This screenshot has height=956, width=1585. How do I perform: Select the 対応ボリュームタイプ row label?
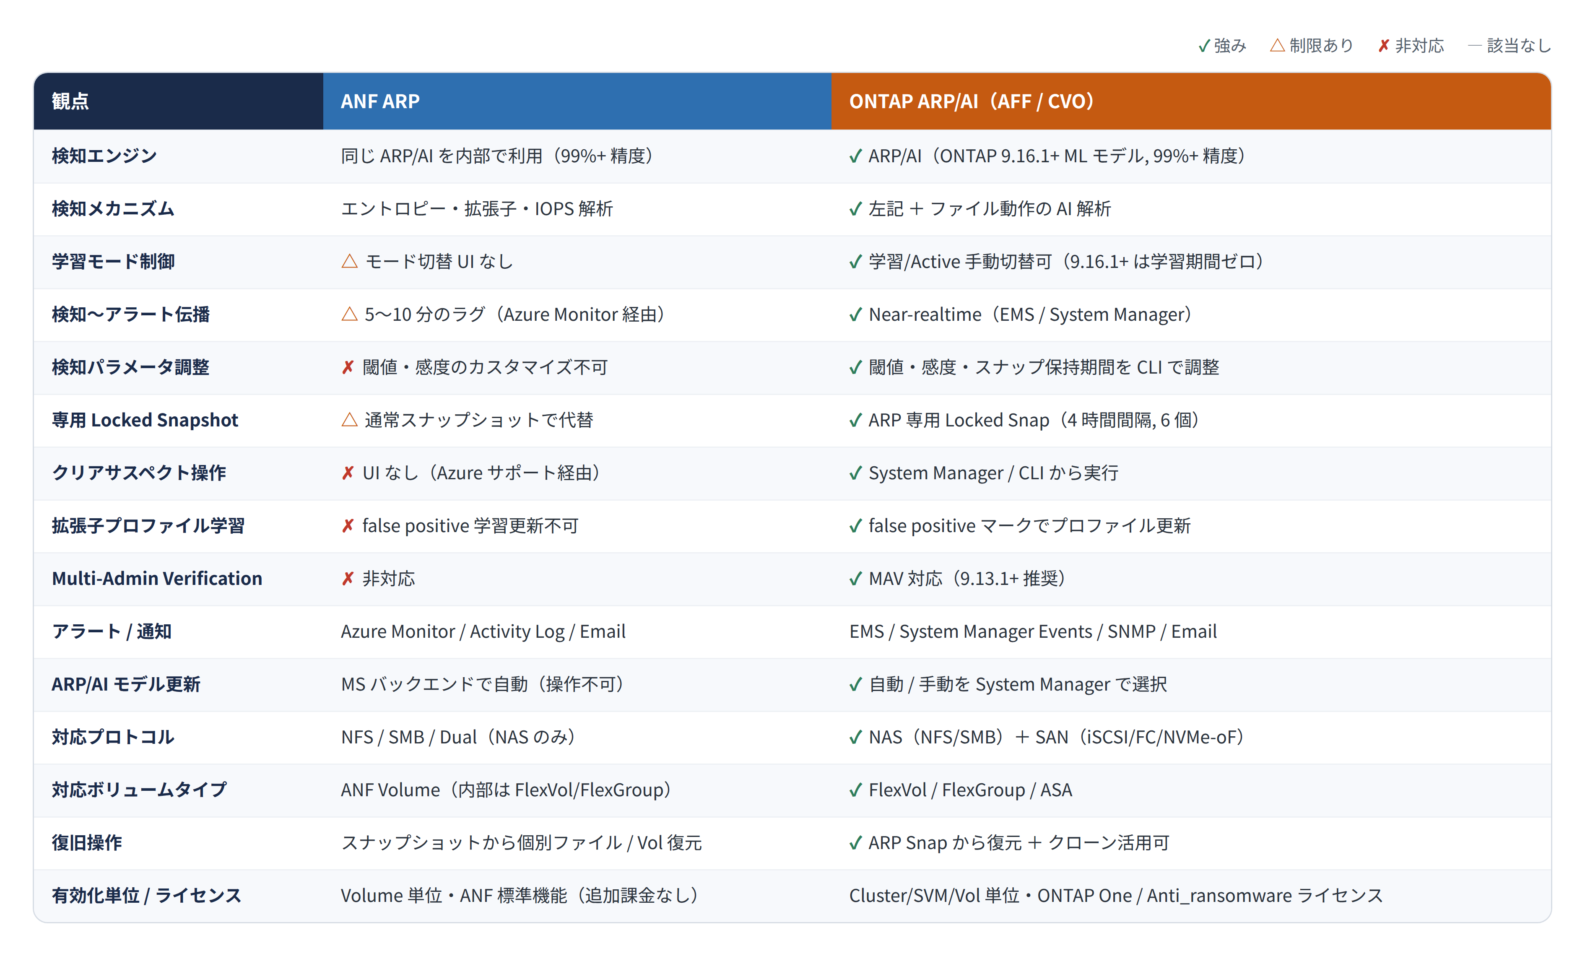point(140,790)
